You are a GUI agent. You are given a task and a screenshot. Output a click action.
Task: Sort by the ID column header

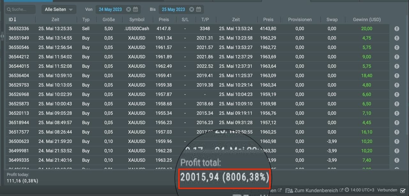[x=12, y=19]
